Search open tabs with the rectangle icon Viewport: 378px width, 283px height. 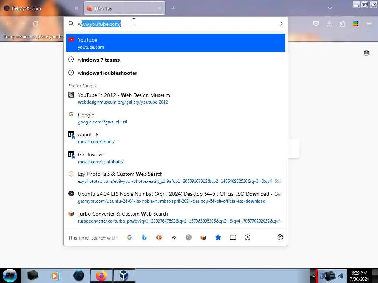(x=233, y=238)
